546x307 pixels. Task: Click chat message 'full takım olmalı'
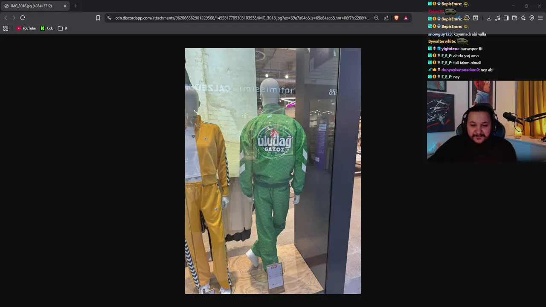(x=467, y=63)
